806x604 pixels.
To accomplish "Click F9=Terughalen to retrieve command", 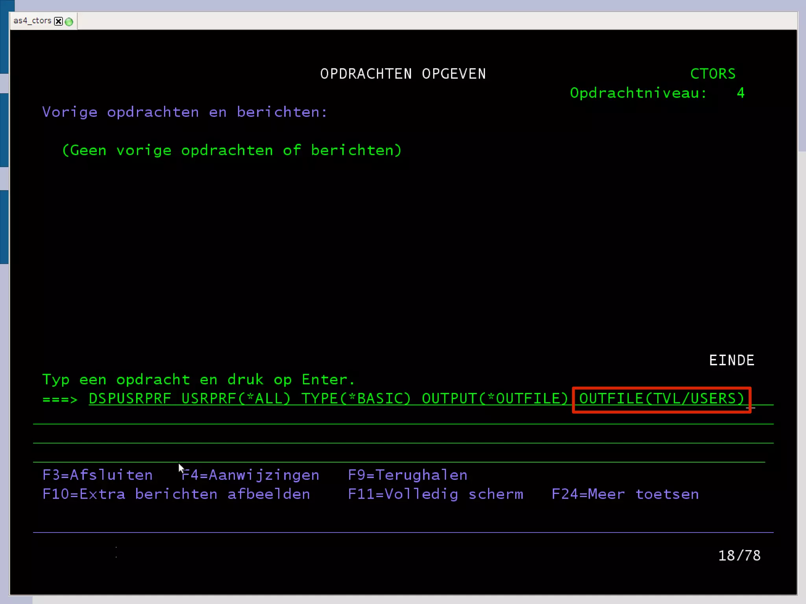I will 408,475.
